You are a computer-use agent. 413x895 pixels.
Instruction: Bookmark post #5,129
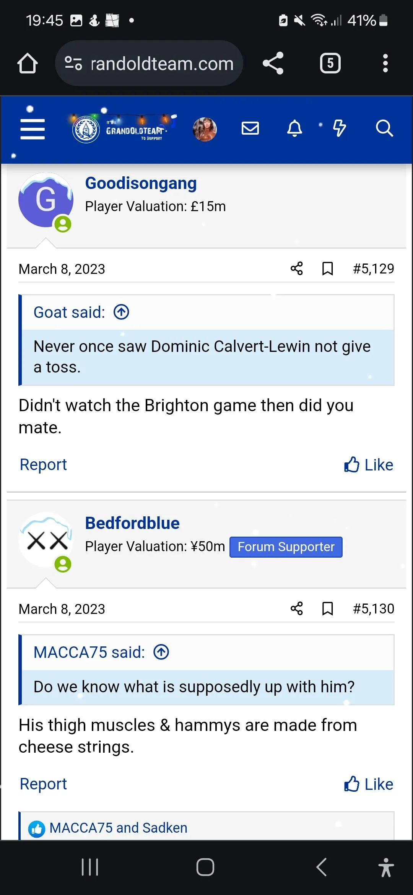point(327,269)
